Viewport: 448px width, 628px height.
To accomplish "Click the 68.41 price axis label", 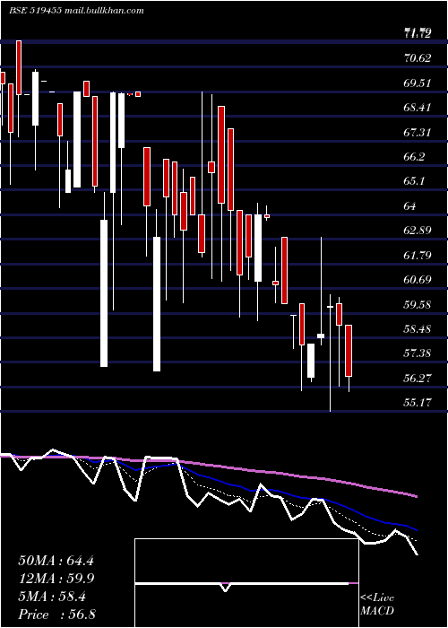I will (x=418, y=108).
